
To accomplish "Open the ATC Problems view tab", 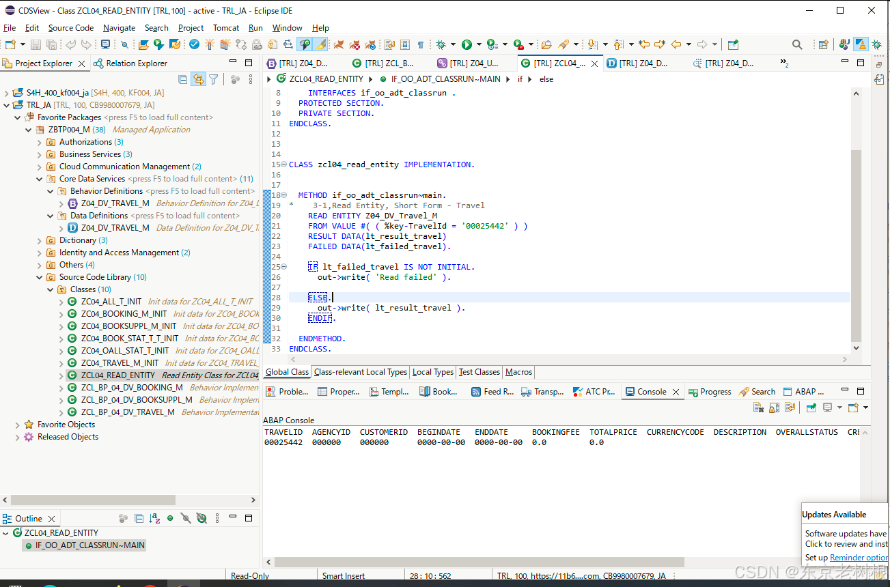I will [x=594, y=392].
